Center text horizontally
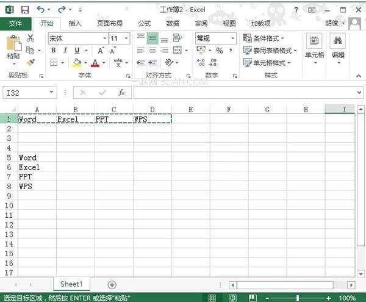The height and width of the screenshot is (302, 366). pos(152,50)
